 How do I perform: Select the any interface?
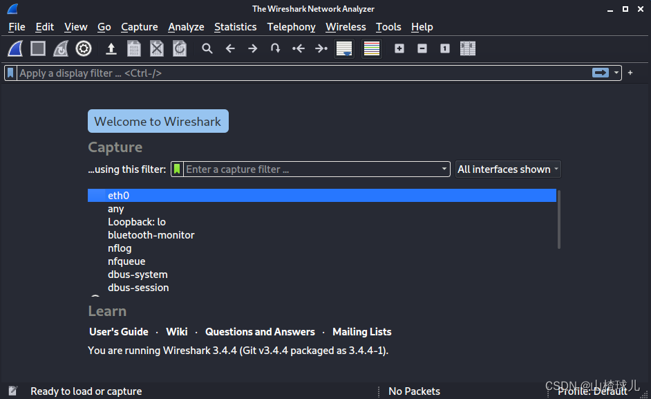pyautogui.click(x=322, y=209)
